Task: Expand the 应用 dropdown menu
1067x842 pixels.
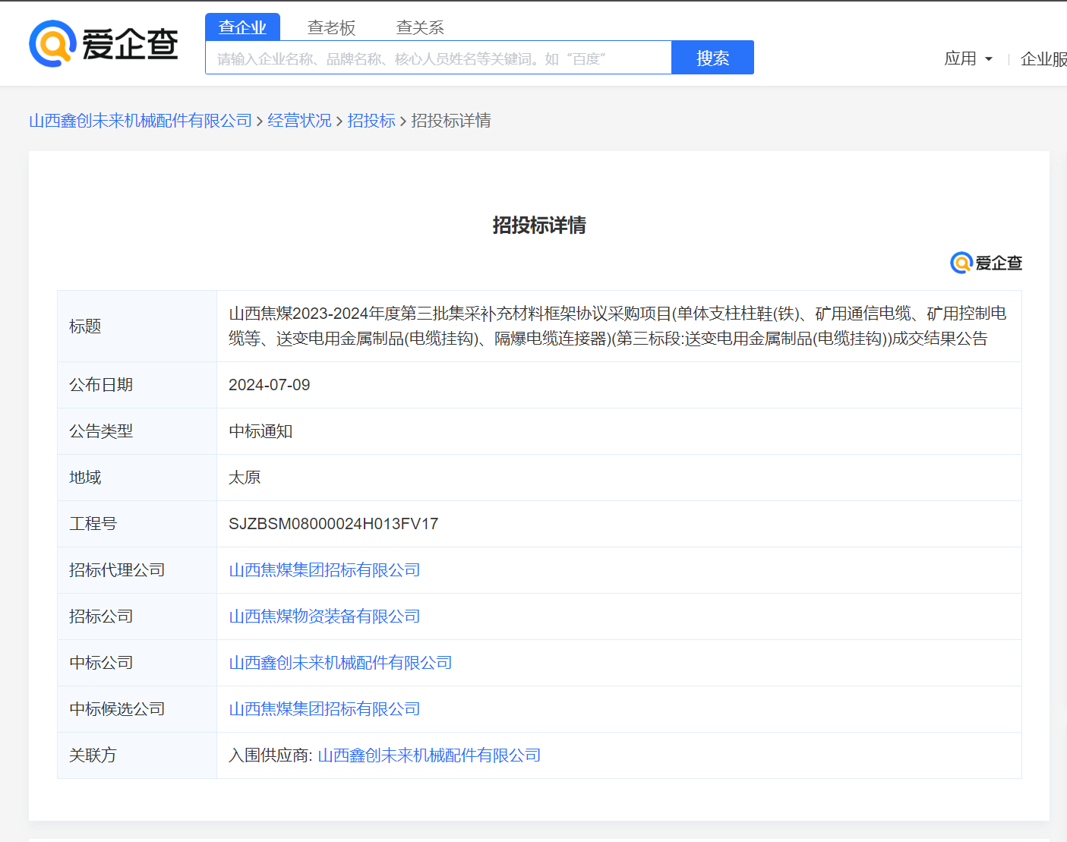Action: tap(968, 58)
